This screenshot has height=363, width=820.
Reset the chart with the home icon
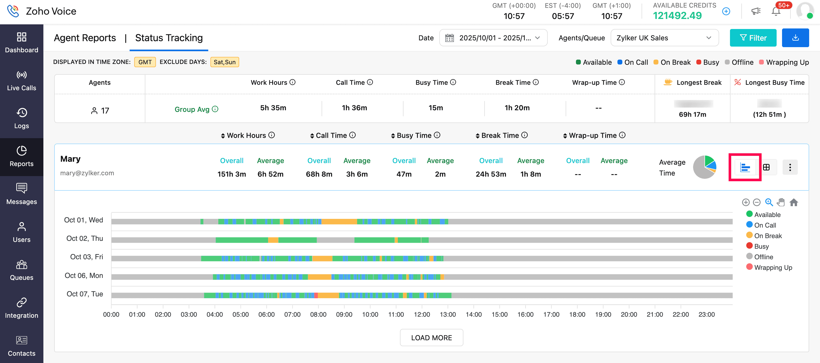tap(794, 202)
